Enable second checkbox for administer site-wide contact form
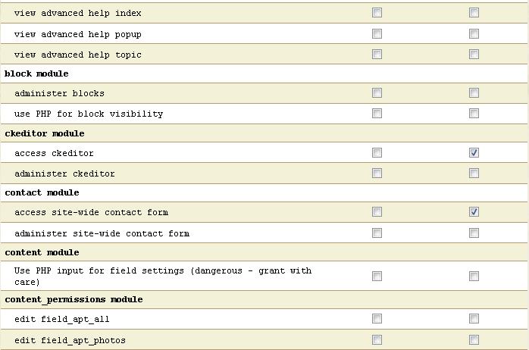The width and height of the screenshot is (529, 350). click(474, 233)
